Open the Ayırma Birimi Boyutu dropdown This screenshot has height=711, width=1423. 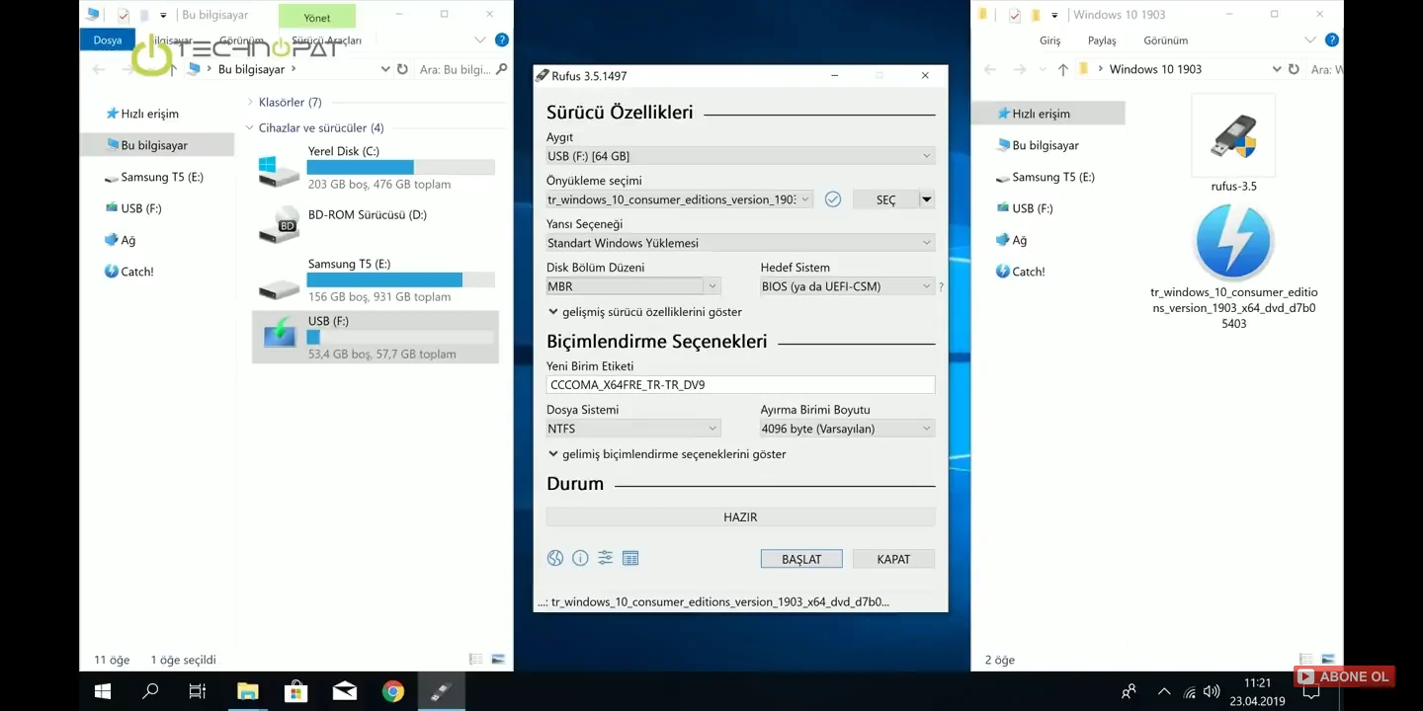click(847, 429)
